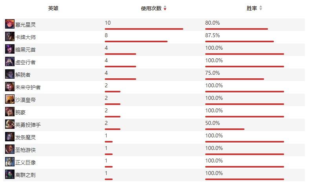Click the 未来守护者 hero portrait

pyautogui.click(x=10, y=87)
